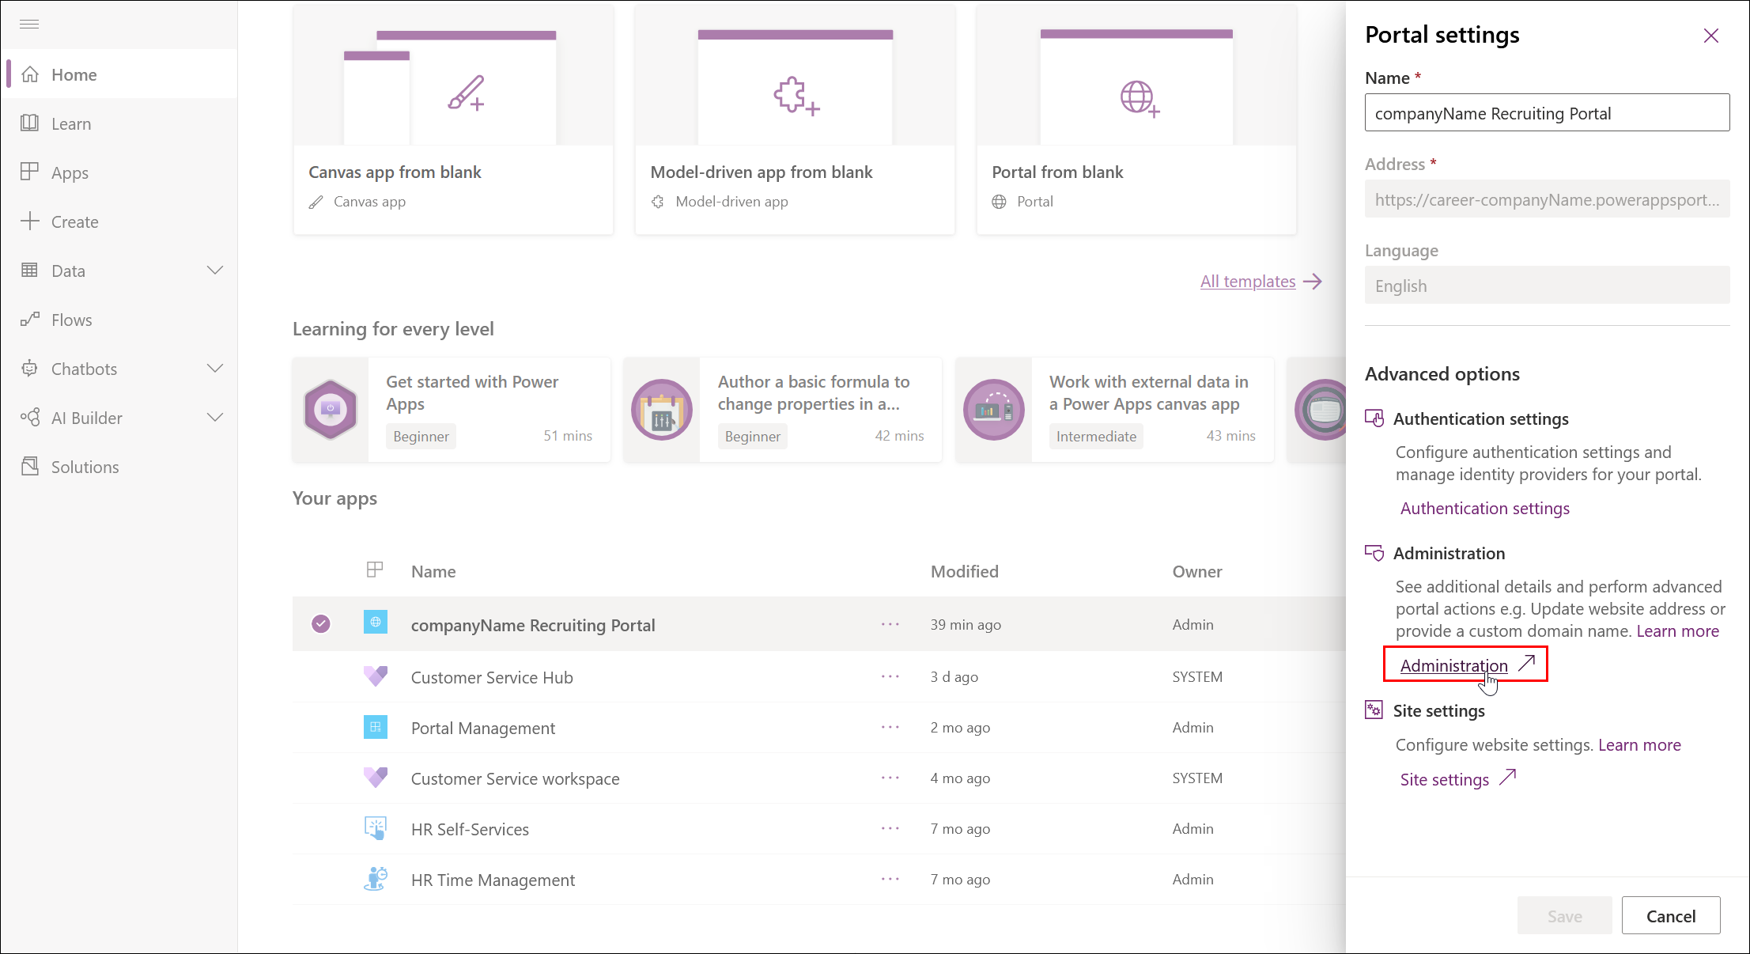Open more options for Customer Service workspace
The image size is (1750, 954).
pos(890,778)
